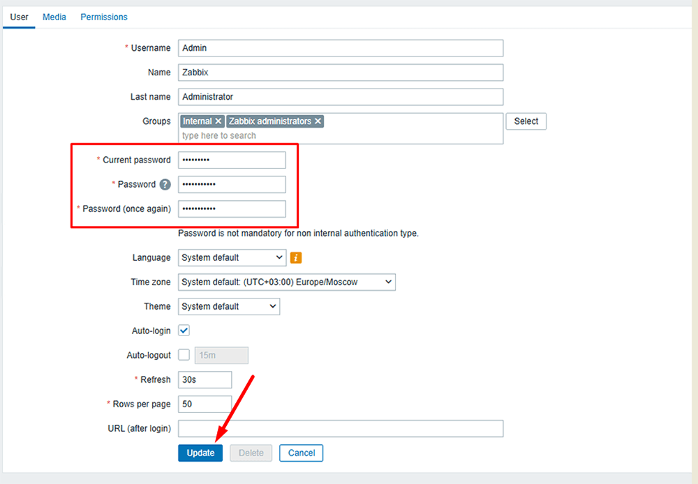Click into the Current password field
This screenshot has width=698, height=484.
232,160
